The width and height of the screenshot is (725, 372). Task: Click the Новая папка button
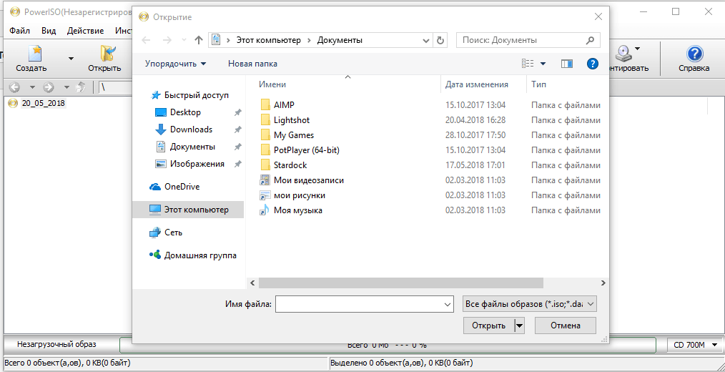[252, 64]
